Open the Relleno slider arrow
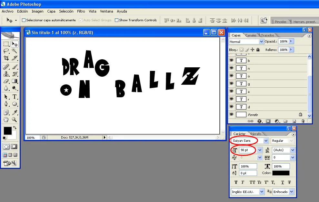319x202 pixels. tap(291, 50)
